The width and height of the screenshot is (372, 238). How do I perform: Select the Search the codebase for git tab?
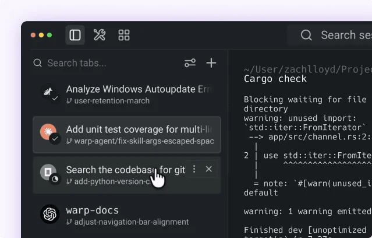(x=127, y=175)
